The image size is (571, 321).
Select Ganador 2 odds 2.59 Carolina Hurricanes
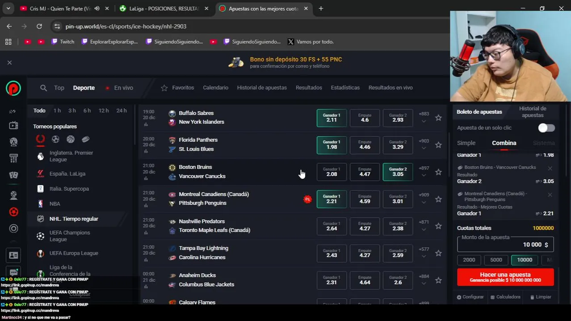pyautogui.click(x=398, y=253)
